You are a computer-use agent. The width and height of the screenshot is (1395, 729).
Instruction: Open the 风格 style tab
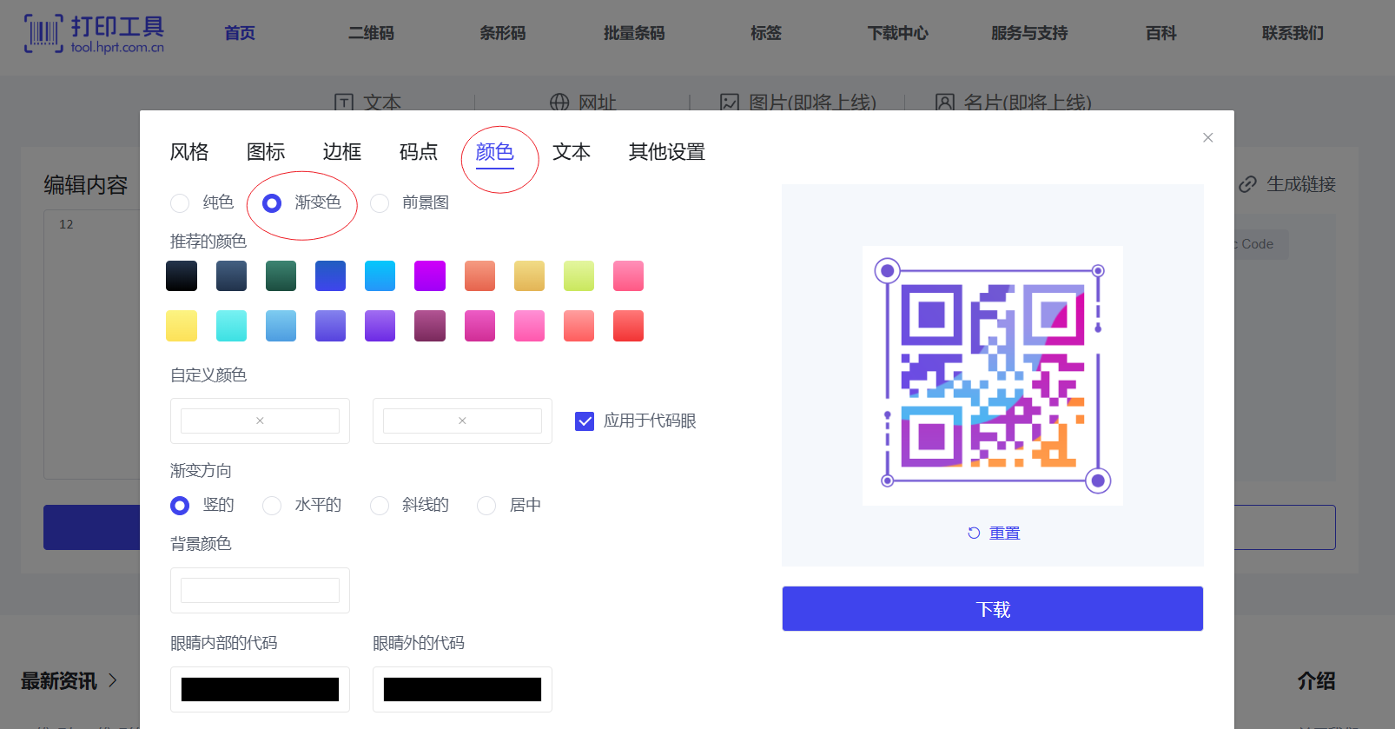click(189, 152)
